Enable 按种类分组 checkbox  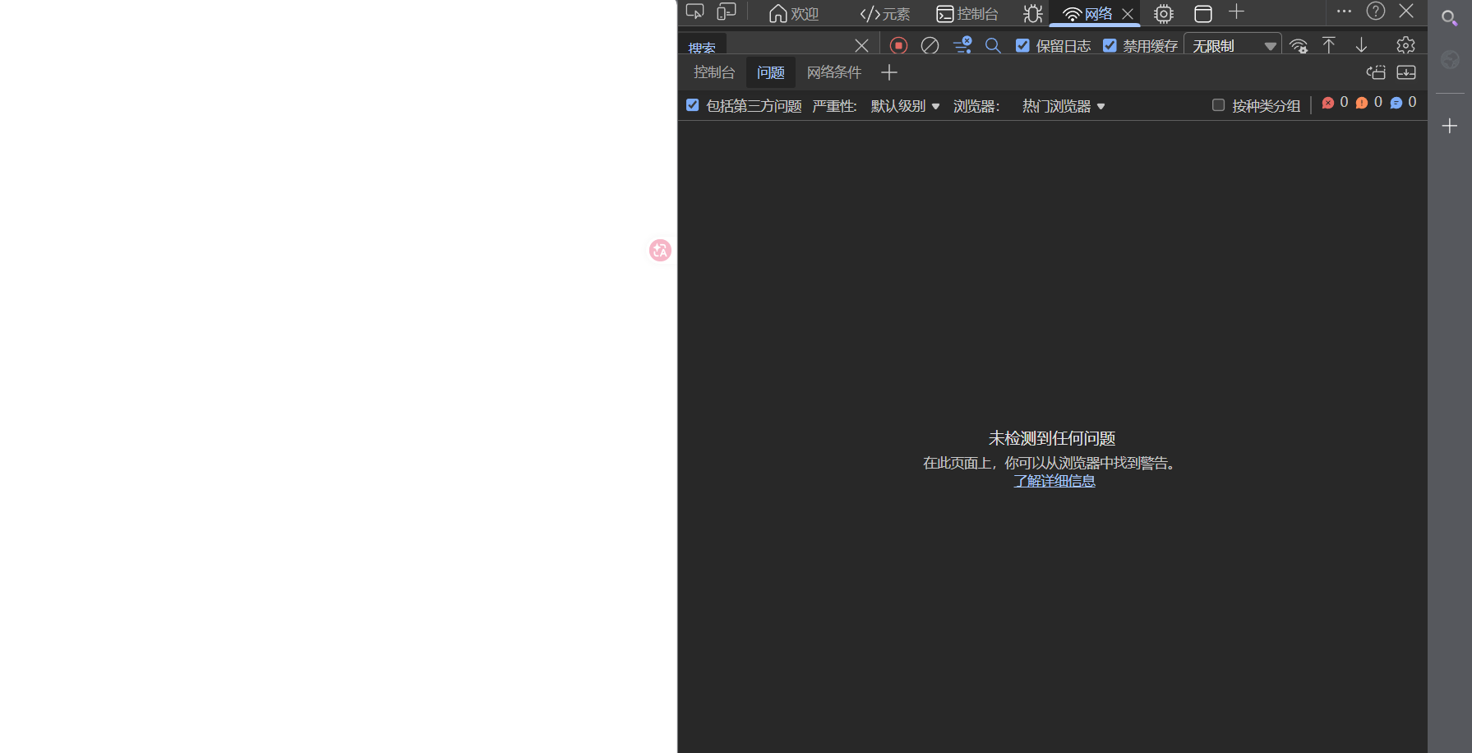[x=1218, y=105]
